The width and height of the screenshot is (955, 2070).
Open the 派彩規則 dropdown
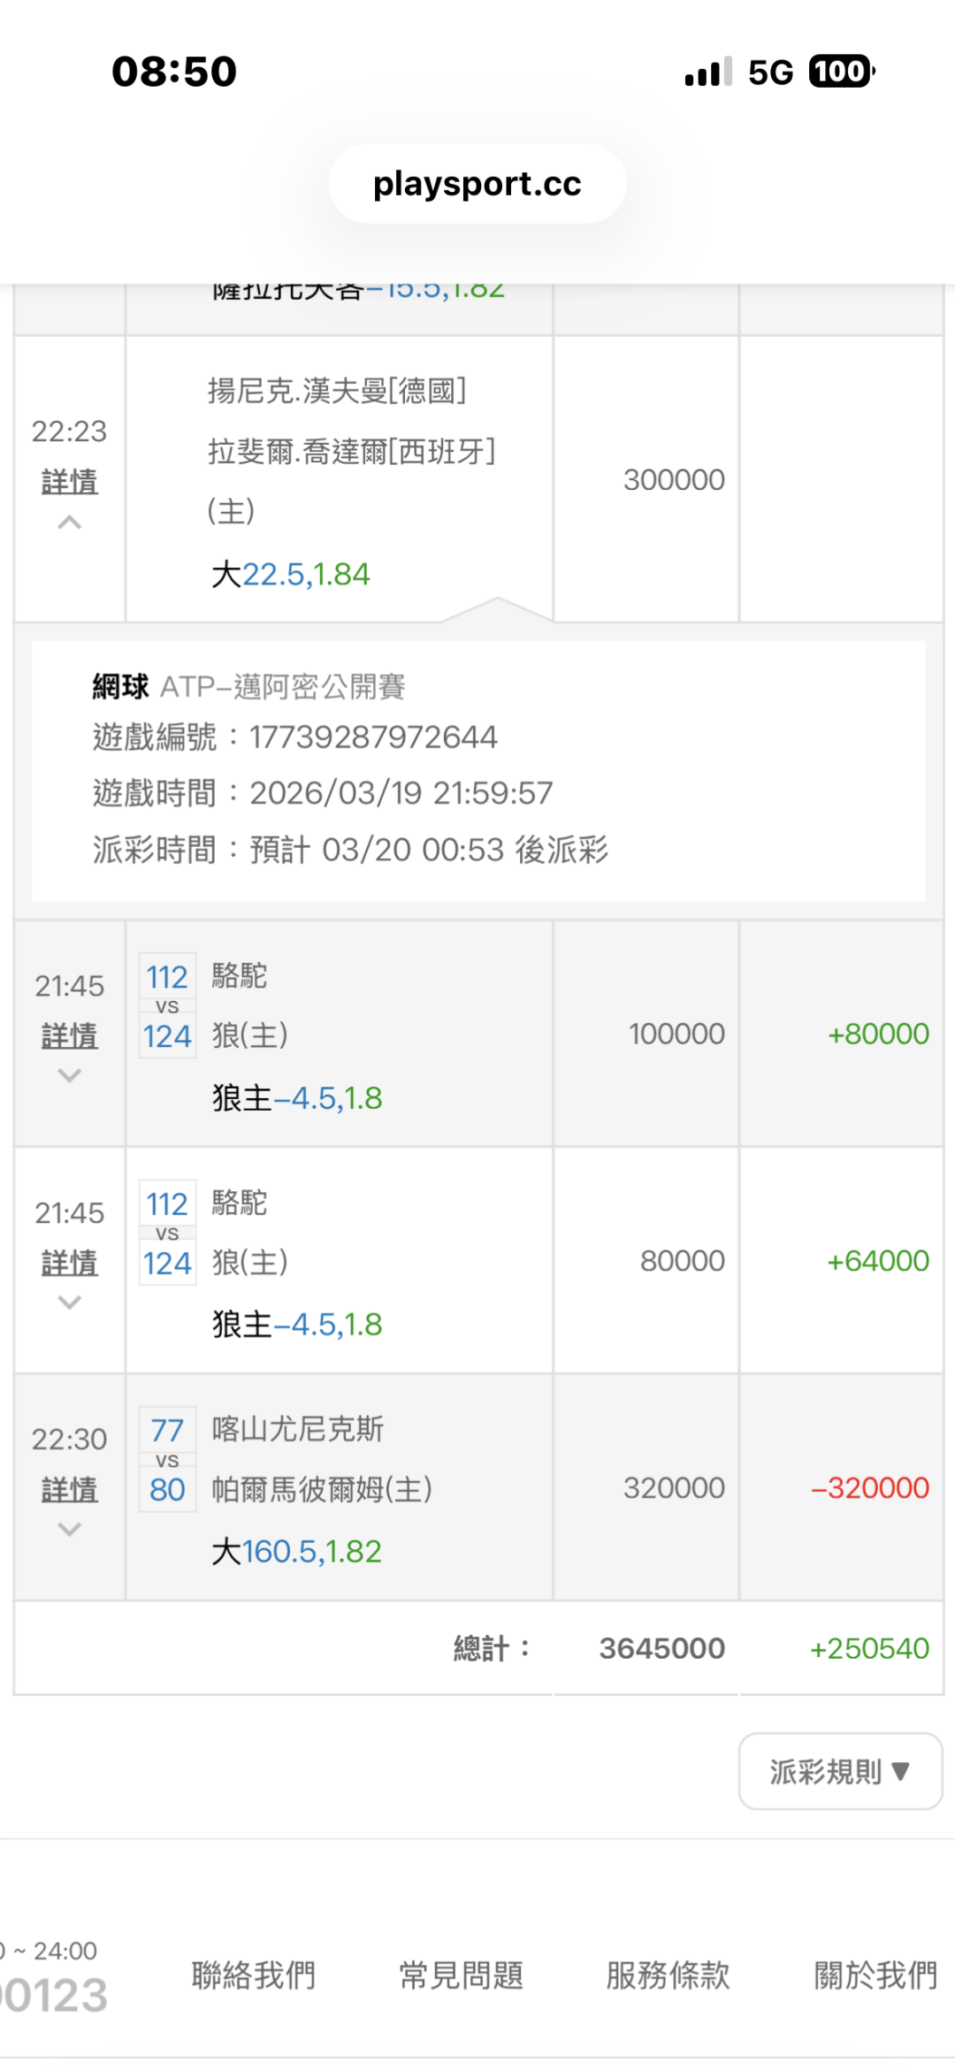coord(840,1771)
